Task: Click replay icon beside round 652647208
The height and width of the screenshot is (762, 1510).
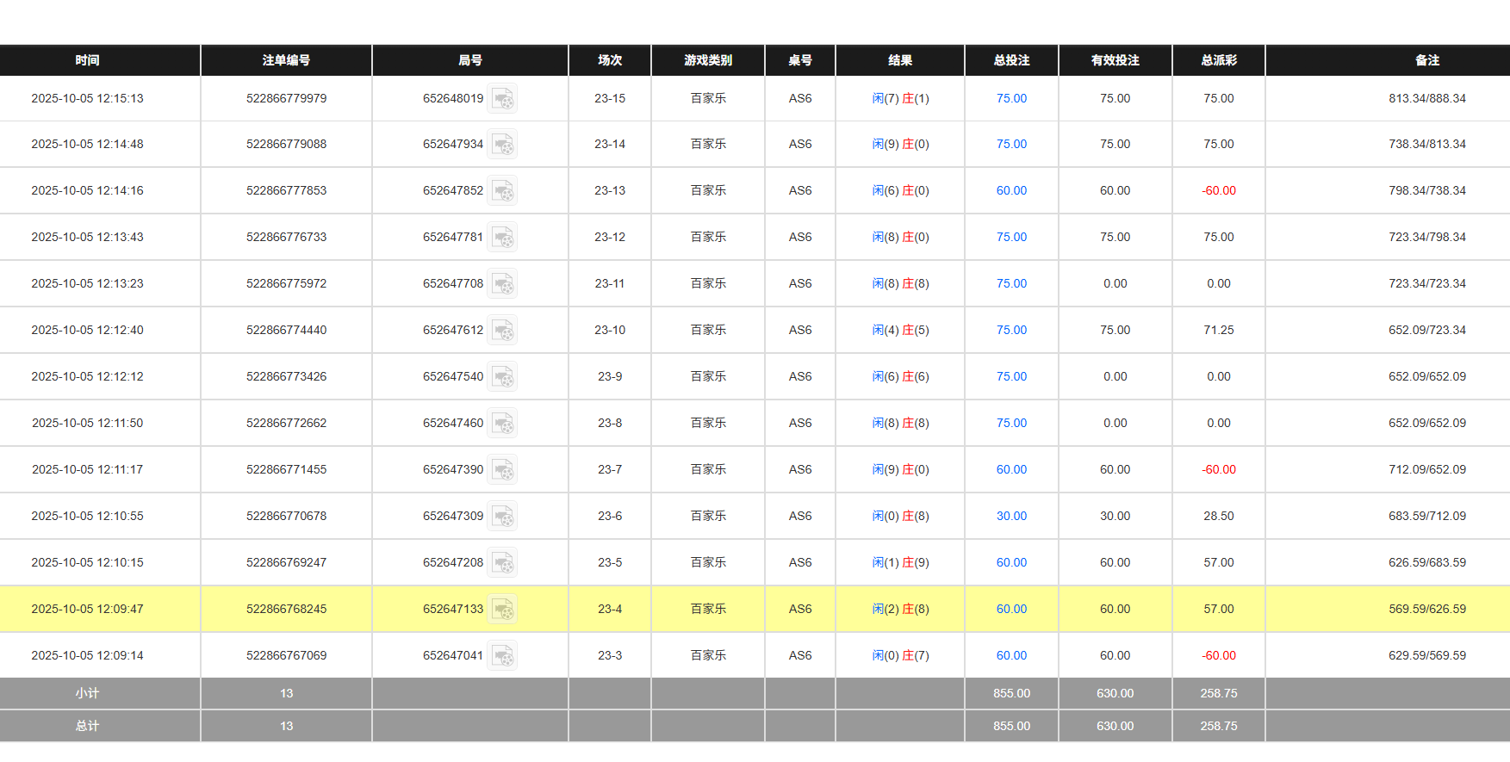Action: (502, 563)
